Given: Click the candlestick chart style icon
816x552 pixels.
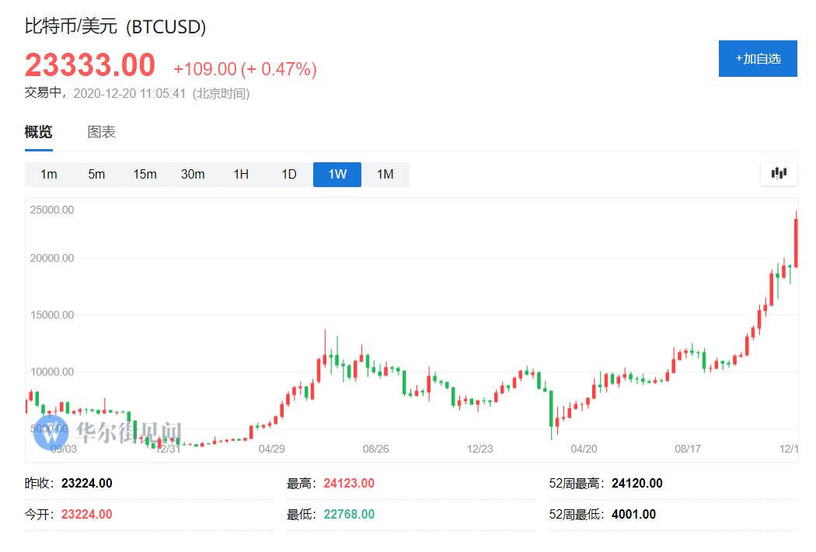Looking at the screenshot, I should [x=779, y=174].
